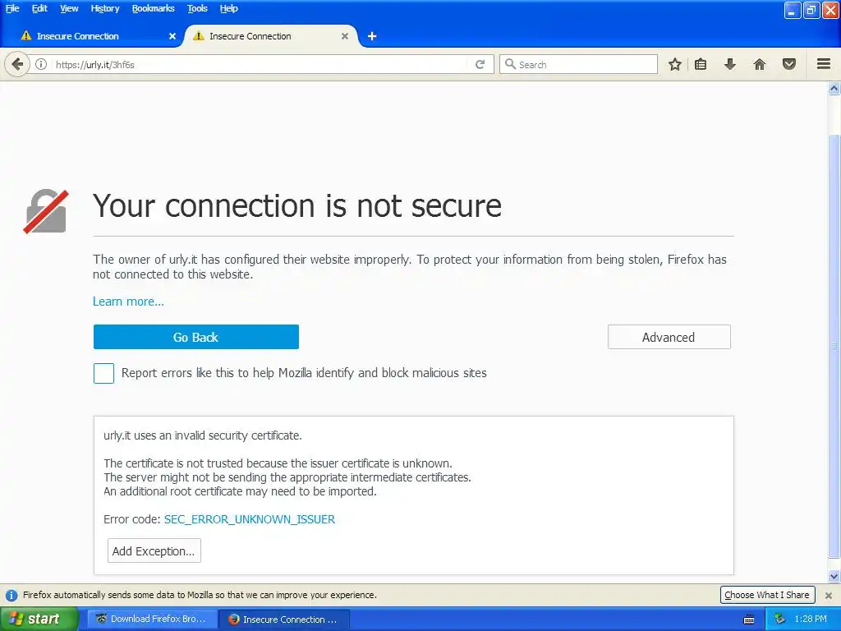Click the scrollbar up arrow
Screen dimensions: 841x631
point(834,89)
